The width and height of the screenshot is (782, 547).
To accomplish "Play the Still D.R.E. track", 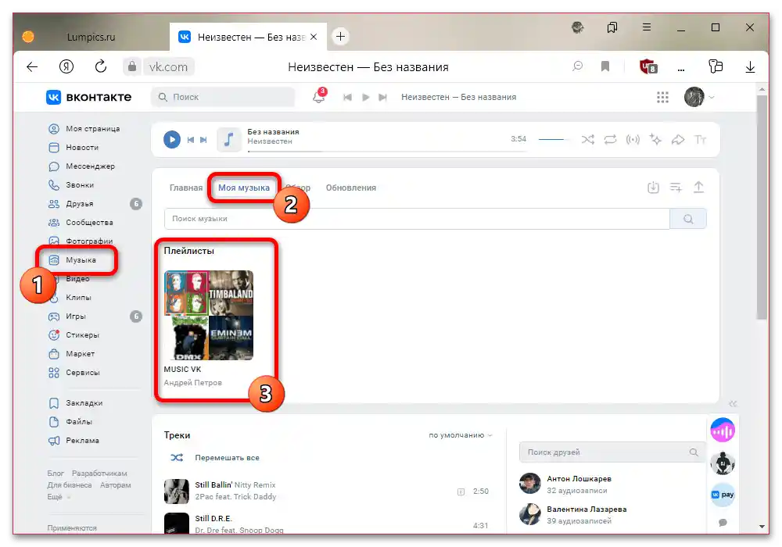I will coord(327,524).
